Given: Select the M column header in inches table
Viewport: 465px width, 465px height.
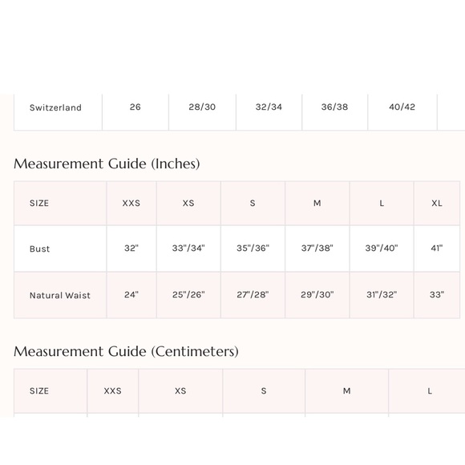Looking at the screenshot, I should (x=317, y=203).
